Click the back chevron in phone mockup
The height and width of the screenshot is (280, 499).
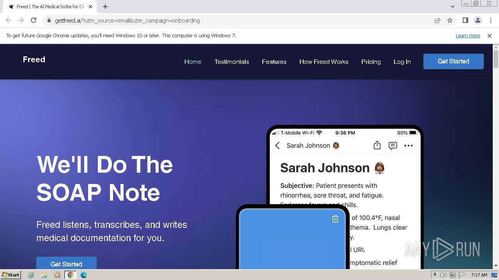tap(278, 145)
